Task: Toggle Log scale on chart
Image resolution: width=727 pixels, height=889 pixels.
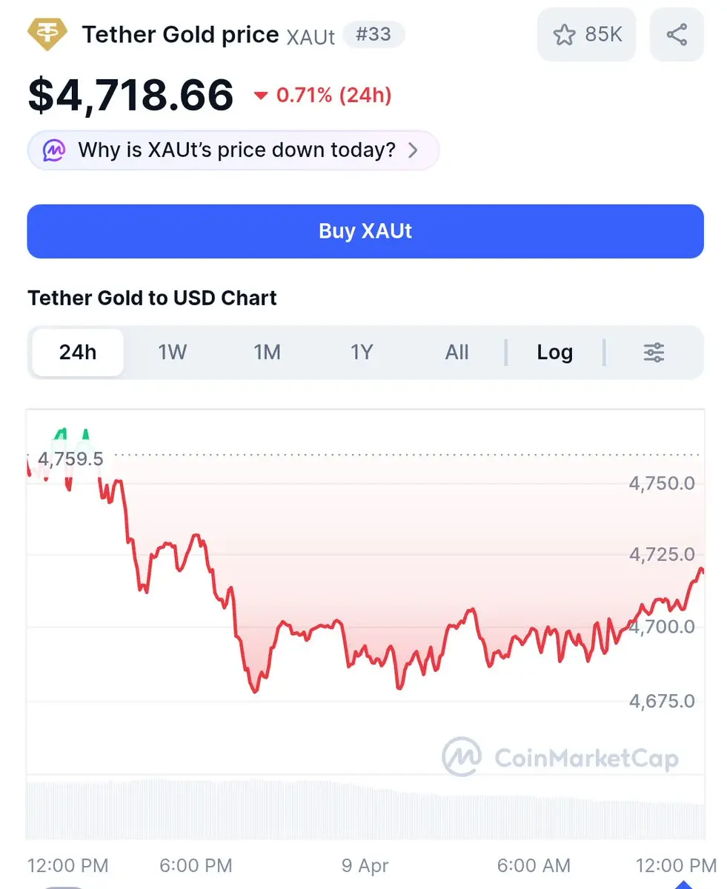Action: (x=554, y=353)
